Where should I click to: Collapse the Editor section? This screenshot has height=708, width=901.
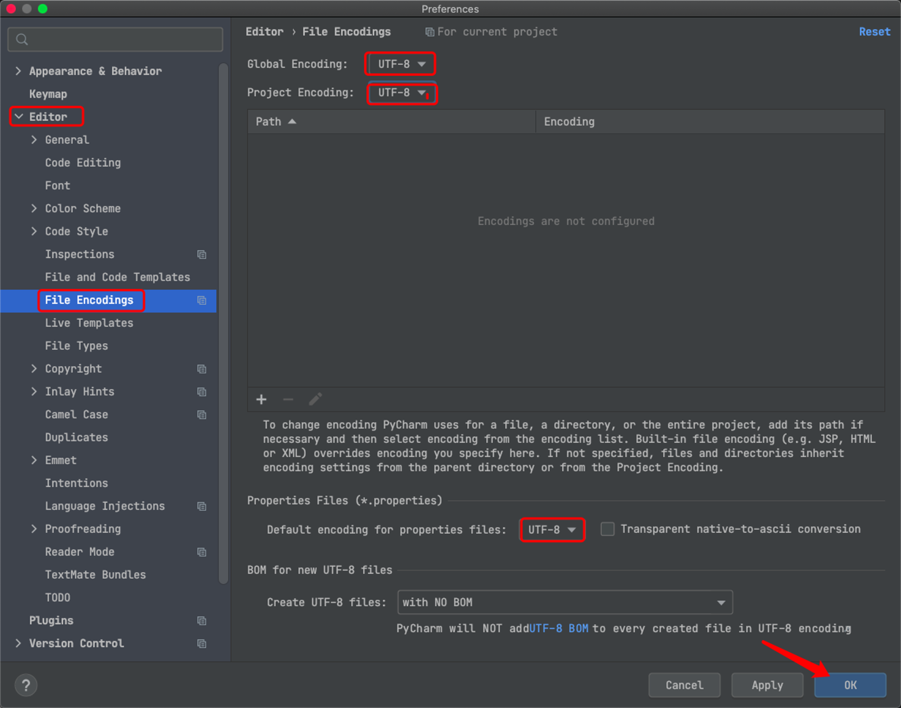click(x=19, y=117)
